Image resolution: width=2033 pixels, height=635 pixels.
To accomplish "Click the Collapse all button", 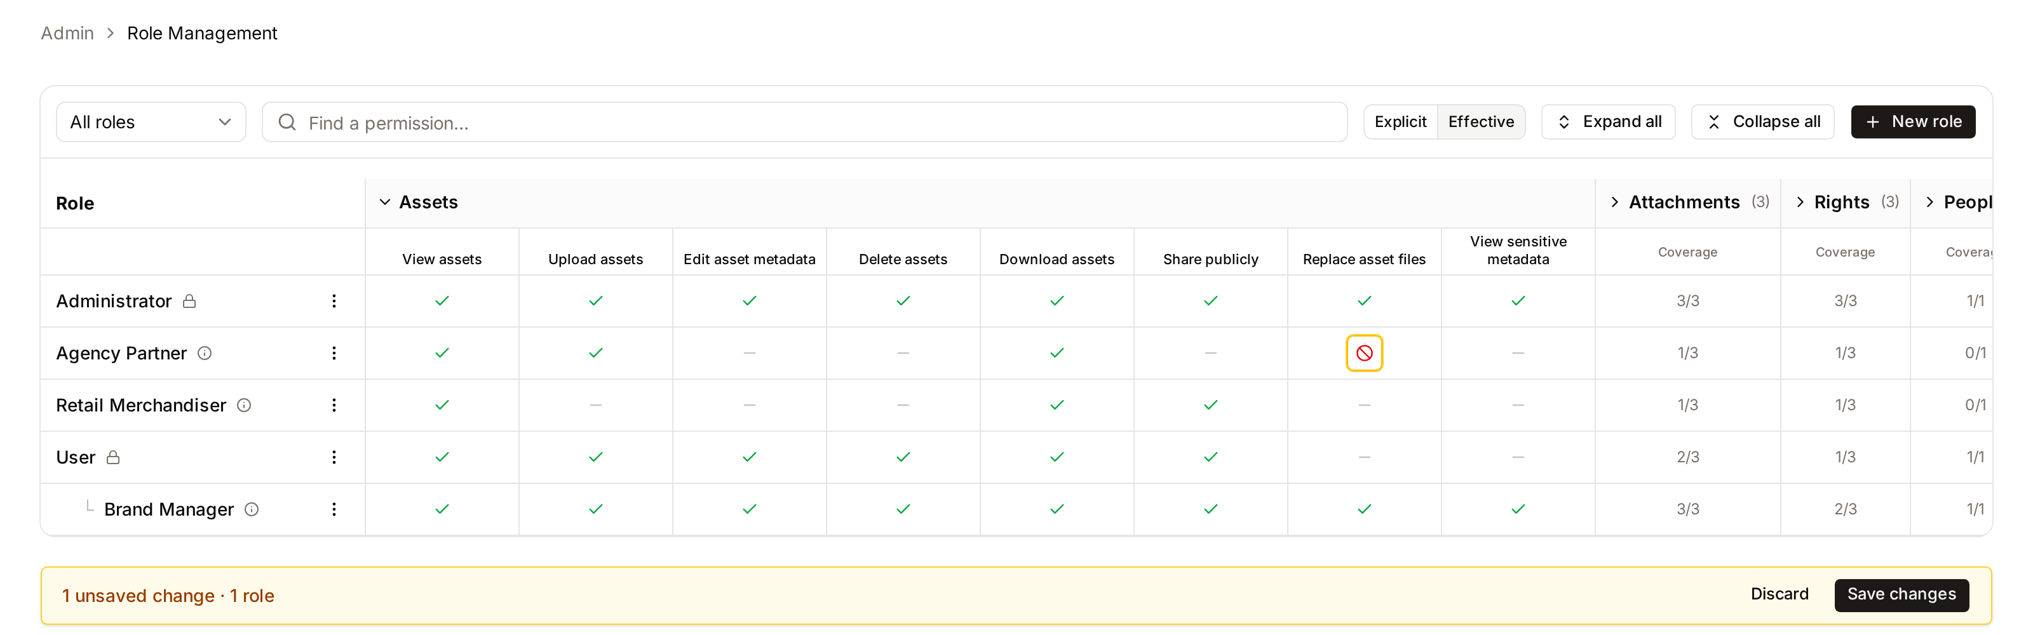I will coord(1762,121).
